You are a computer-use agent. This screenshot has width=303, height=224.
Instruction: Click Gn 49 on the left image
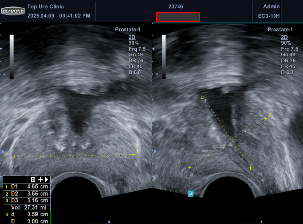click(136, 55)
